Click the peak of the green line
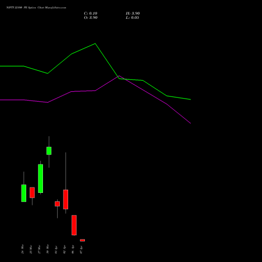The image size is (262, 262). click(x=95, y=43)
